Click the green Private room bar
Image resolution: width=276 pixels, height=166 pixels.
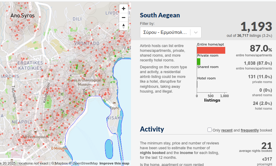coord(199,61)
